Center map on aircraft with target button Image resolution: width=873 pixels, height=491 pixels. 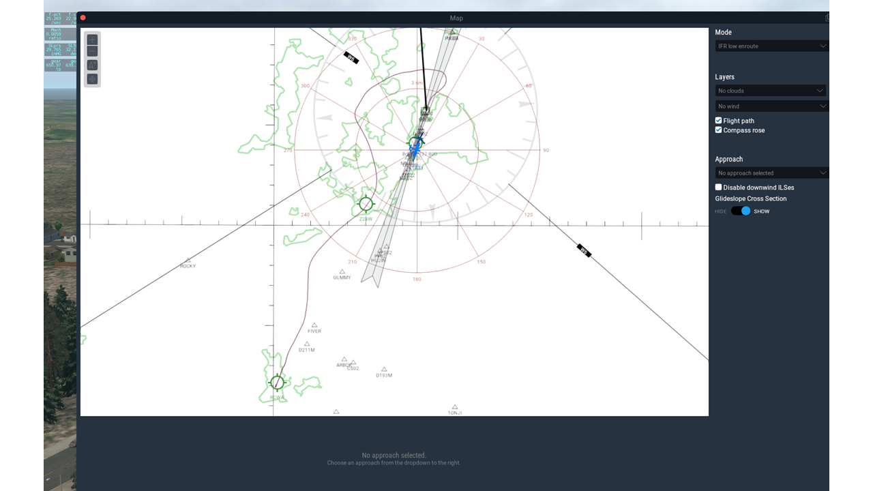point(92,79)
